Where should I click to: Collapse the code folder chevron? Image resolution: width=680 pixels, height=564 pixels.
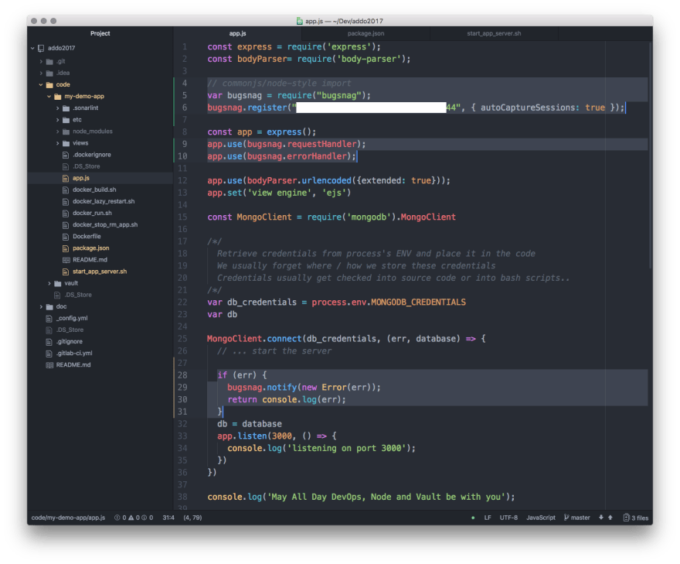[41, 84]
